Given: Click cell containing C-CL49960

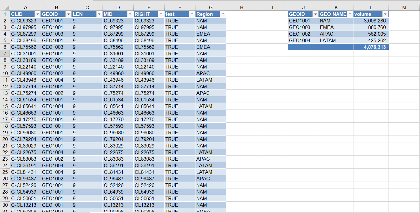Looking at the screenshot, I should click(25, 73).
